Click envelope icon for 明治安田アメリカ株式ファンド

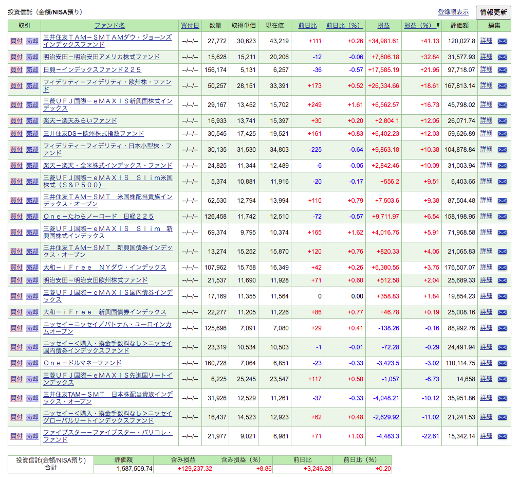[x=502, y=57]
